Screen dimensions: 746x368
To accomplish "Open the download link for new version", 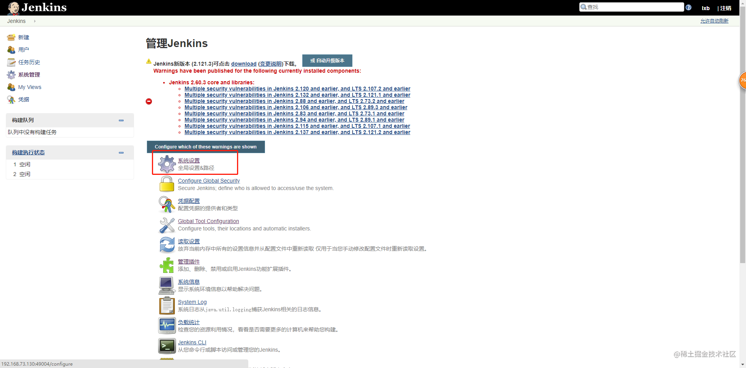I will (x=244, y=64).
